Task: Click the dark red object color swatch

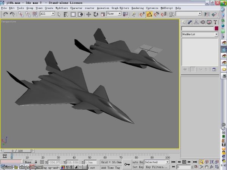Action: pyautogui.click(x=216, y=28)
